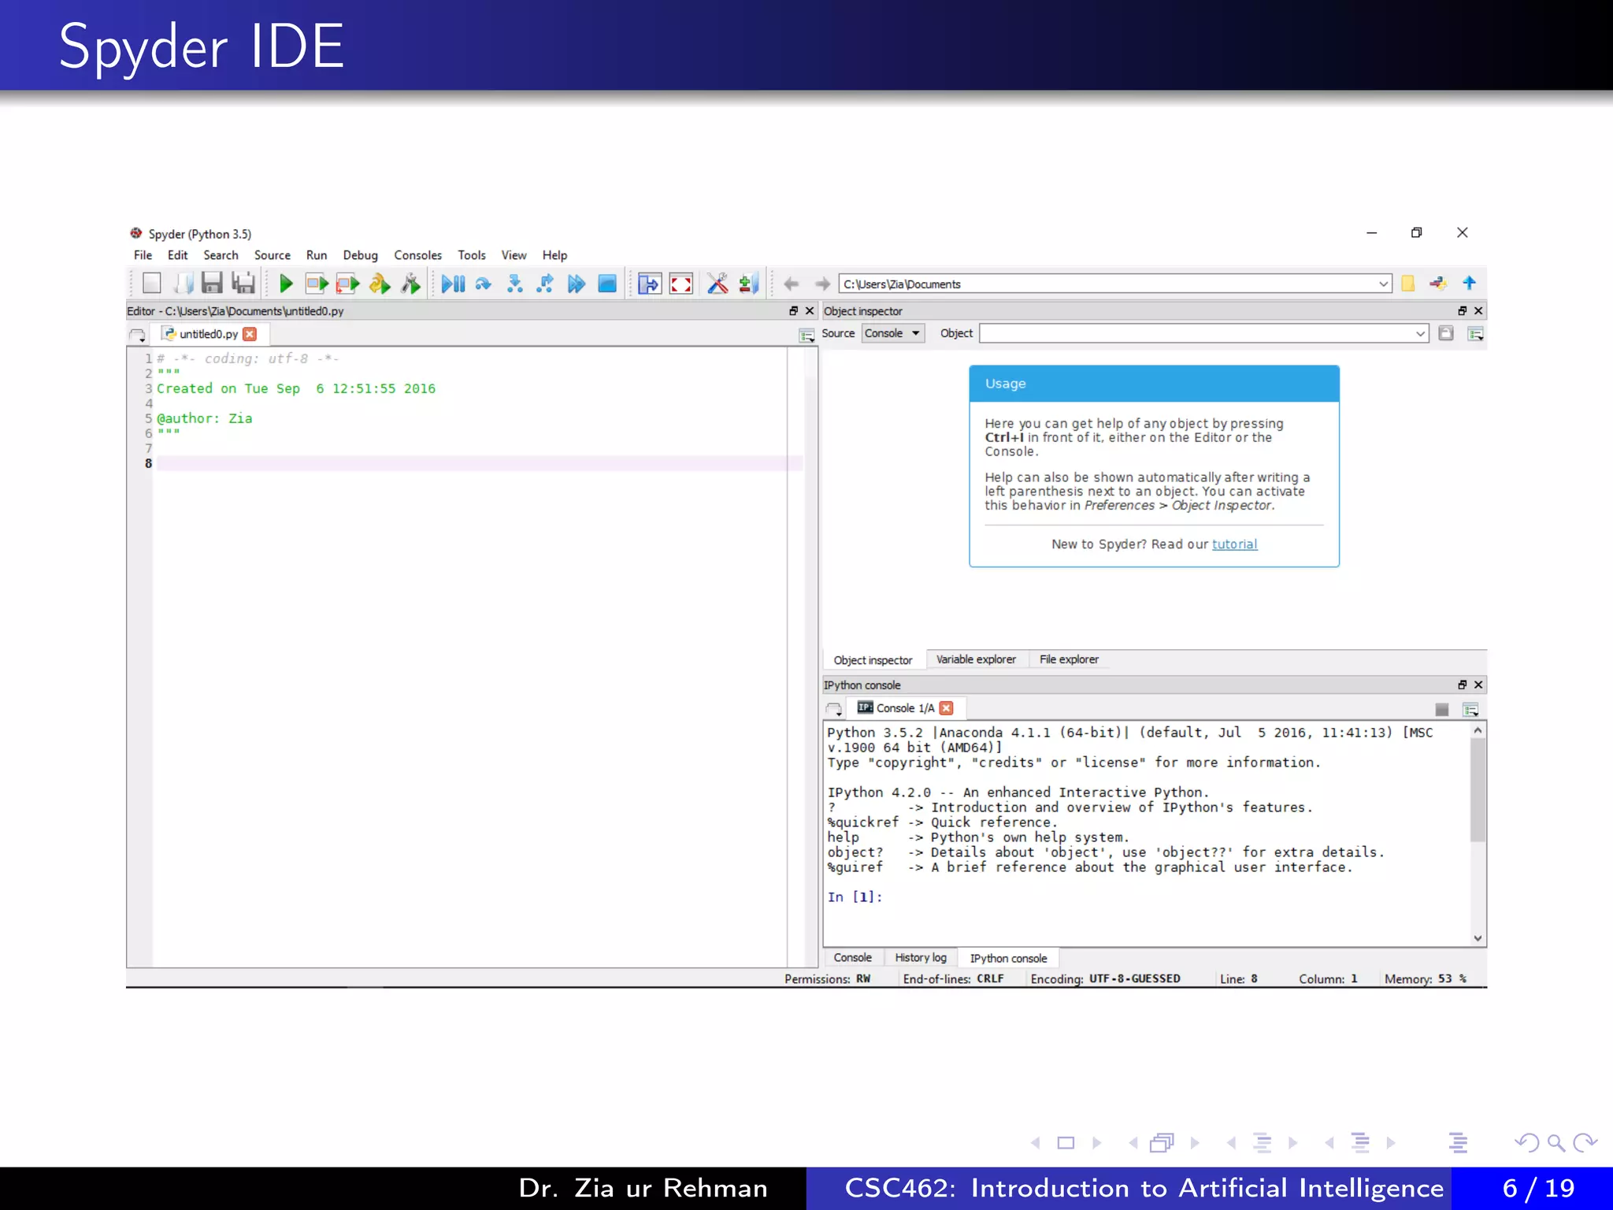This screenshot has height=1210, width=1613.
Task: Open the tutorial link in Usage box
Action: tap(1234, 544)
